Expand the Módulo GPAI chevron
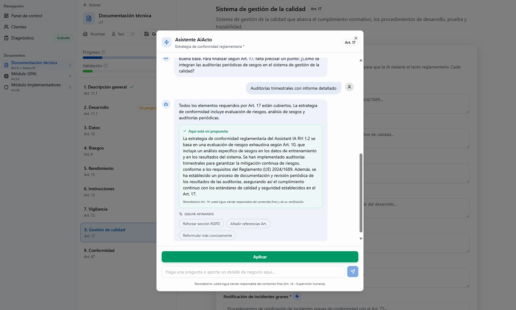This screenshot has height=310, width=516. pos(70,75)
